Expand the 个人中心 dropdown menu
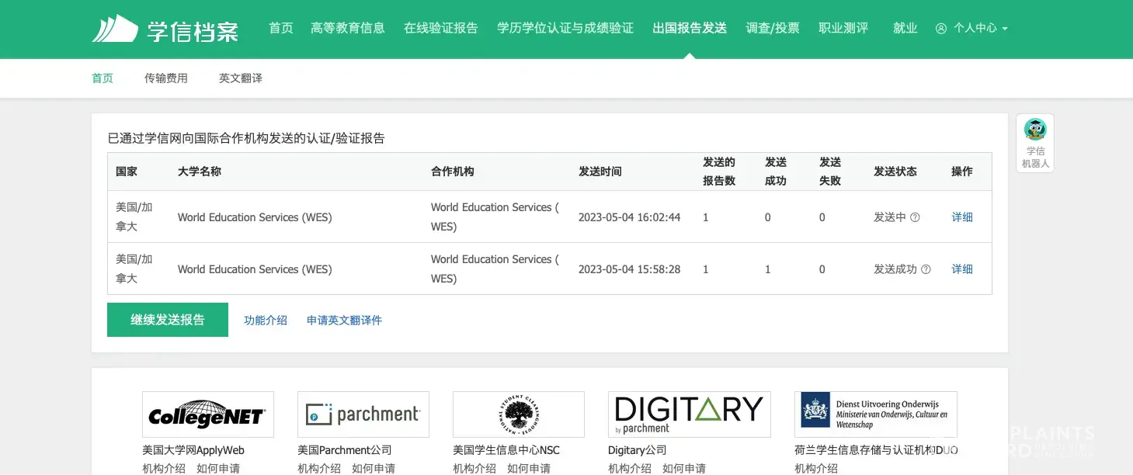The image size is (1133, 475). [971, 29]
